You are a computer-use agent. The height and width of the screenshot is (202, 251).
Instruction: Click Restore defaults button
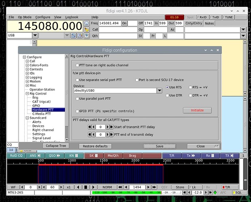click(95, 146)
